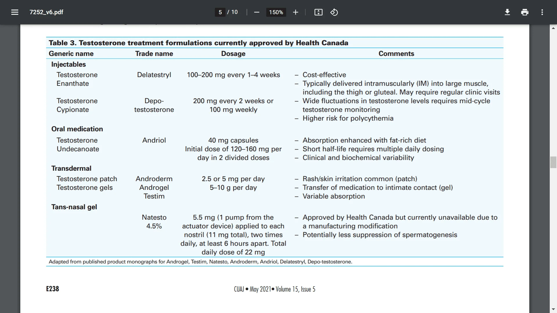The height and width of the screenshot is (313, 557).
Task: Open the sidebar hamburger menu
Action: [x=15, y=12]
